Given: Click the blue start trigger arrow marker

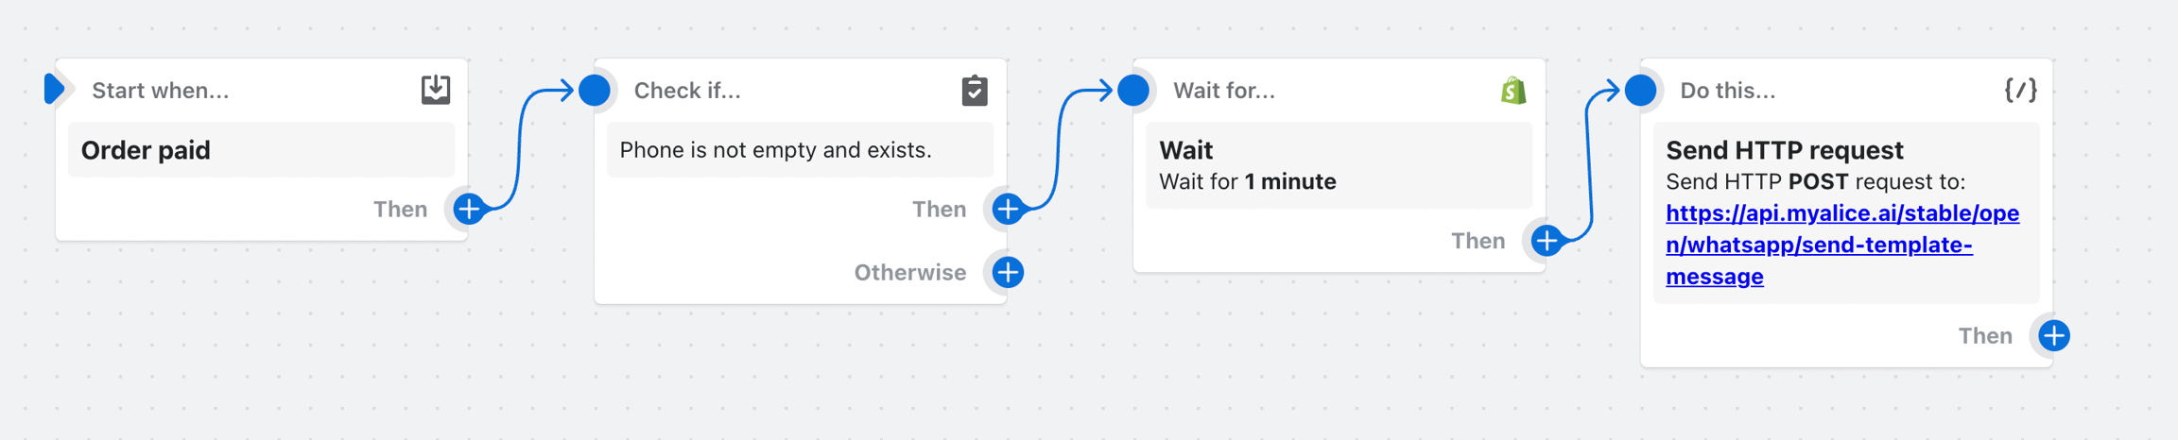Looking at the screenshot, I should [x=55, y=90].
